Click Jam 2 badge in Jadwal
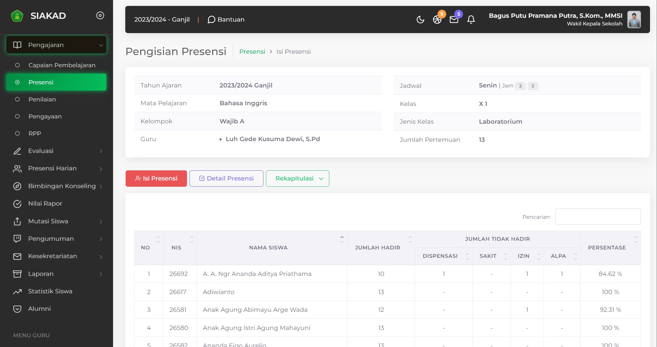This screenshot has width=657, height=347. click(520, 86)
